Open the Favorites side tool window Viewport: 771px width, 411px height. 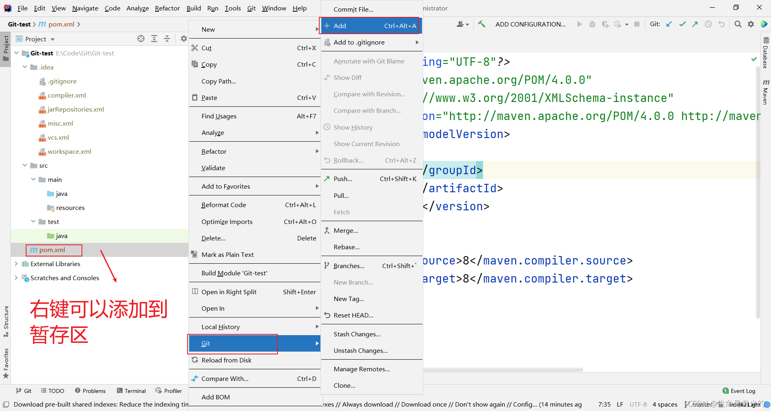tap(6, 363)
